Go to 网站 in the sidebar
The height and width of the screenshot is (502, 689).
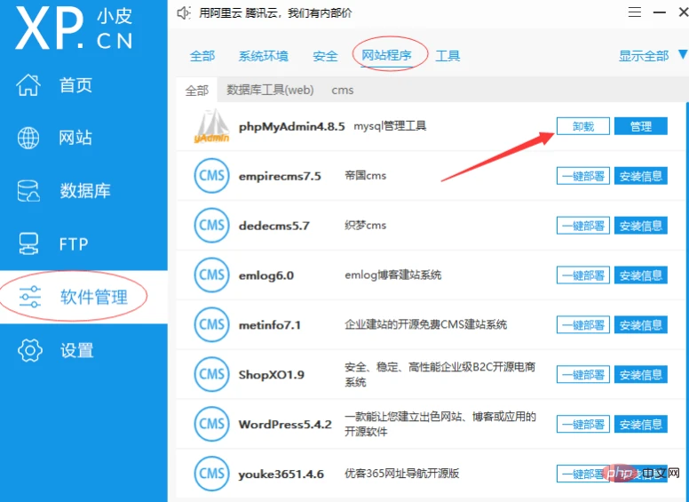83,138
